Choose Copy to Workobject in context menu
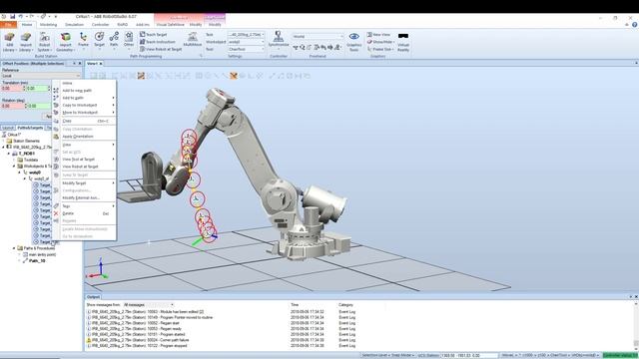Screen dimensions: 639x359 click(85, 105)
